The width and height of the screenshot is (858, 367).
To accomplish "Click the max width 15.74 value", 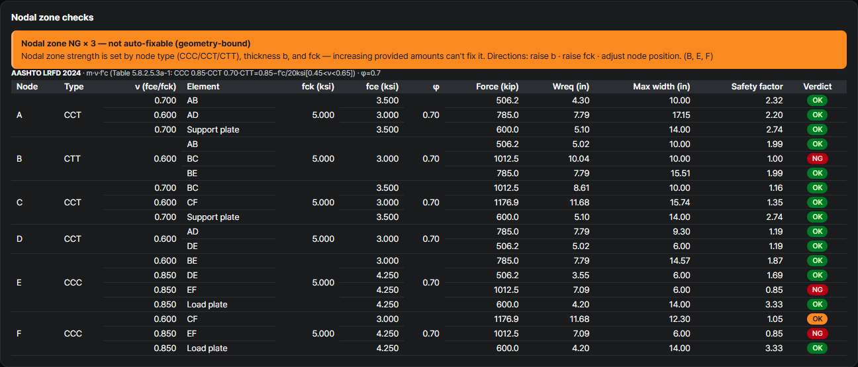I will [x=680, y=203].
